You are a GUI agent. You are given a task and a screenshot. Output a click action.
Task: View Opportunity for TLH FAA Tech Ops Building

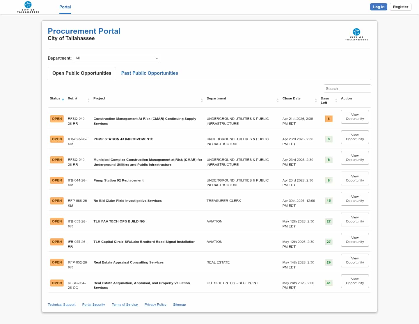pyautogui.click(x=355, y=219)
